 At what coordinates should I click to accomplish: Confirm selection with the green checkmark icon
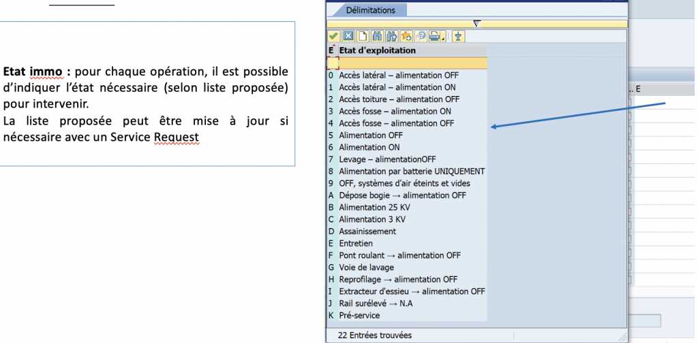[333, 36]
